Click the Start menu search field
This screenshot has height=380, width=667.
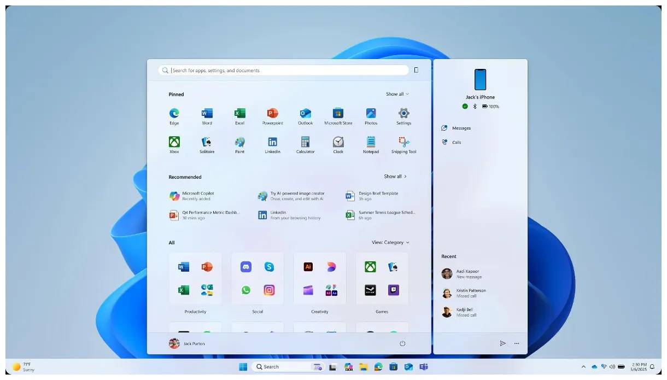pyautogui.click(x=284, y=70)
